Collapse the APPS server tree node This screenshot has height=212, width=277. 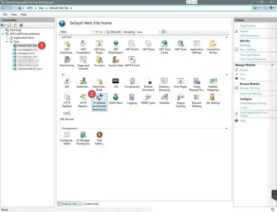[x=3, y=34]
